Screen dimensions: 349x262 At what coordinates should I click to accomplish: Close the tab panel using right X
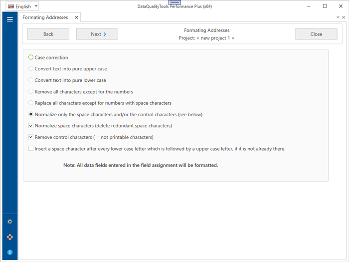pyautogui.click(x=344, y=17)
